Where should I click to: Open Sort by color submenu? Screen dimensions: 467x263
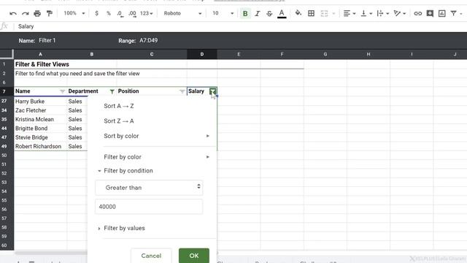point(157,136)
